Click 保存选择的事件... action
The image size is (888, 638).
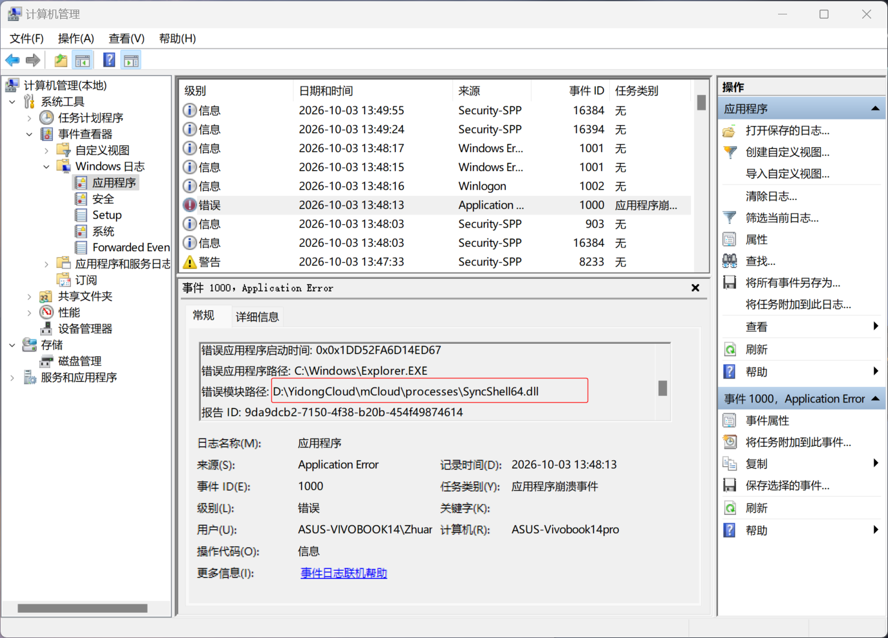(x=788, y=485)
